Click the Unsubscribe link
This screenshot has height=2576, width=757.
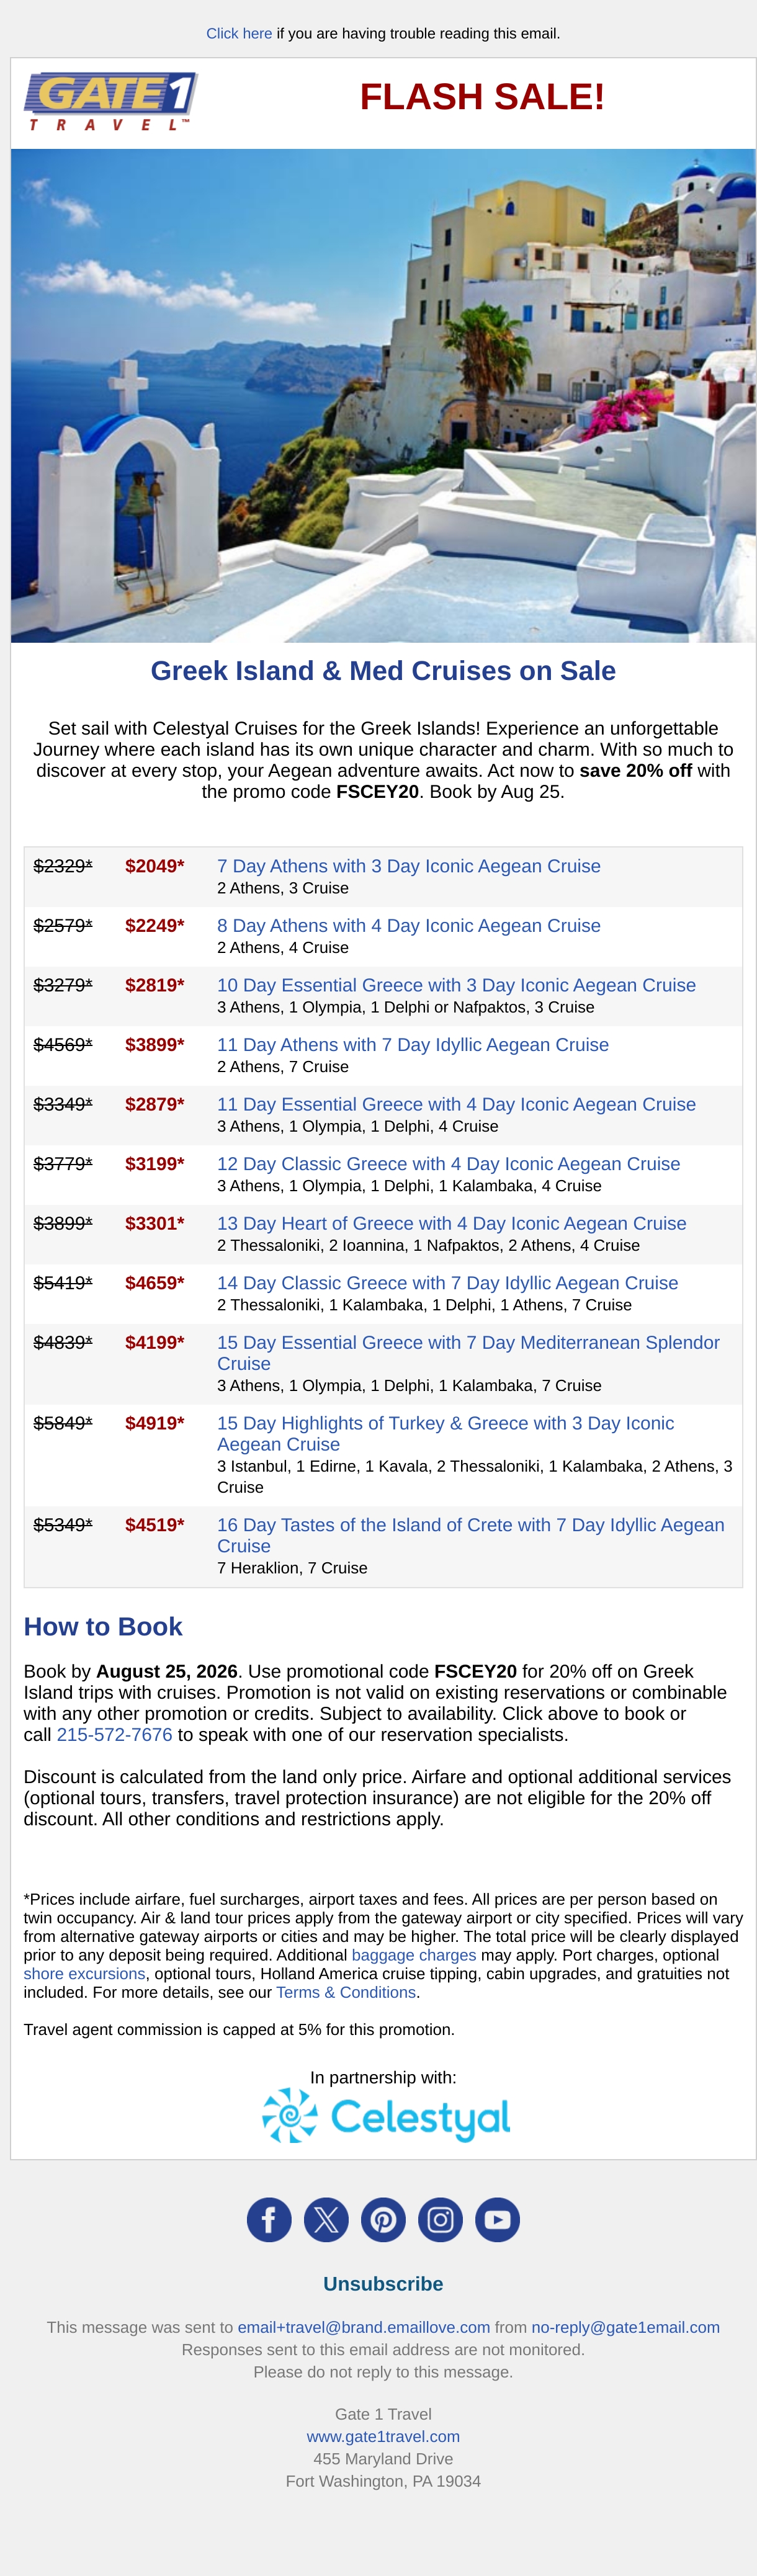tap(383, 2283)
